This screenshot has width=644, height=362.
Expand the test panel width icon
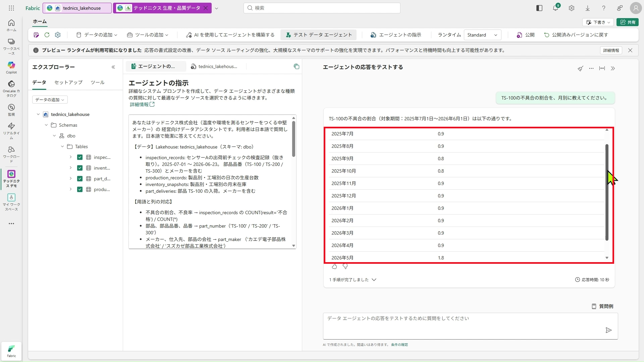coord(602,68)
